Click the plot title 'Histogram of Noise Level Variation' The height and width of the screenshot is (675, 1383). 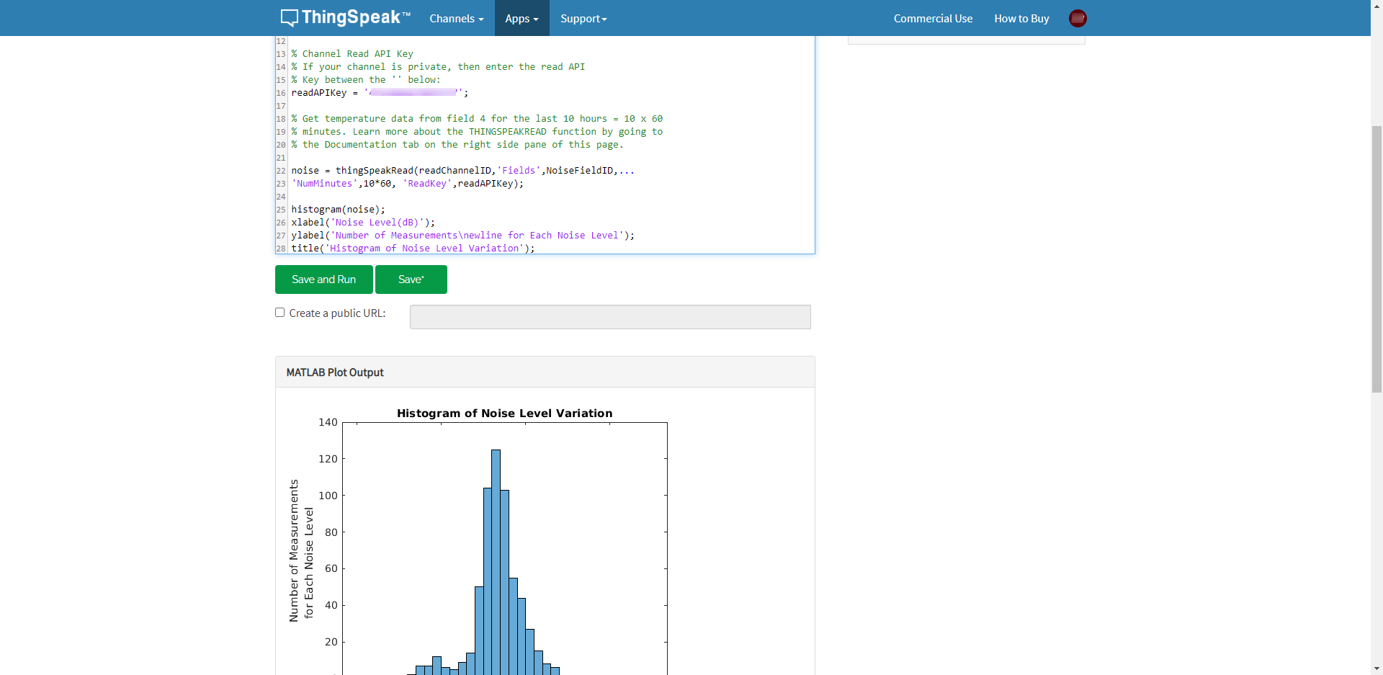504,413
